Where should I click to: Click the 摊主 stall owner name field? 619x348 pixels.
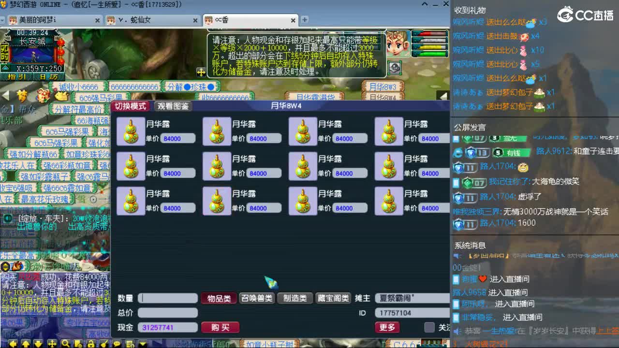(x=412, y=298)
